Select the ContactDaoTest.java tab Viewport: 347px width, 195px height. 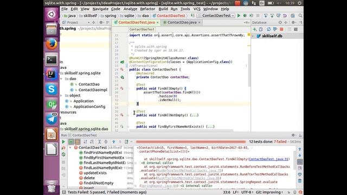(136, 22)
